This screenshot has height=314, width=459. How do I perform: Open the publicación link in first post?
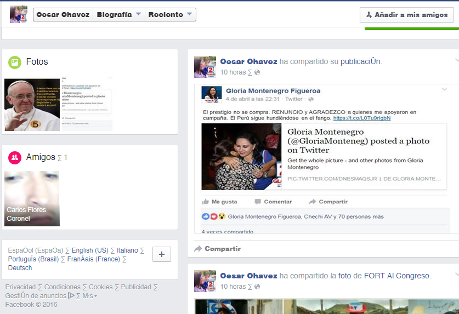point(361,62)
